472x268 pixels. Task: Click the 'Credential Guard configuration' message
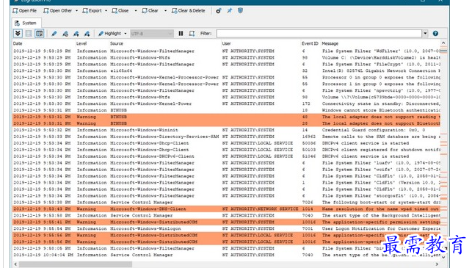click(x=374, y=130)
